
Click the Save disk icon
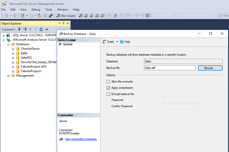[45, 15]
